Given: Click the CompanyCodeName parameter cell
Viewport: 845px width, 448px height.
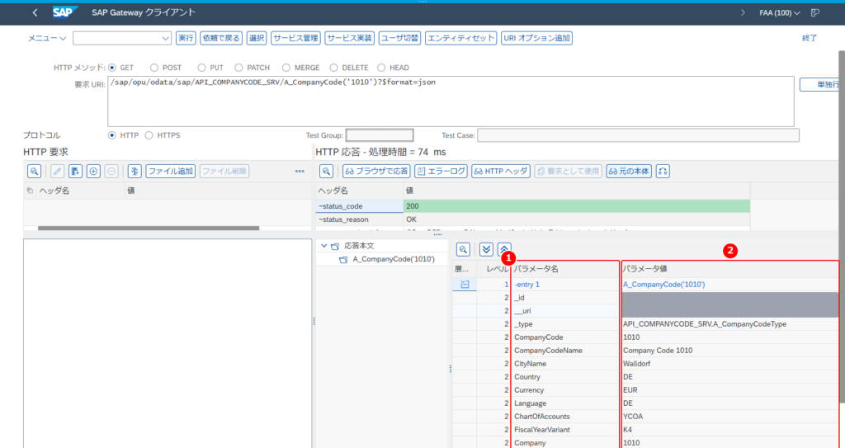Looking at the screenshot, I should (565, 351).
